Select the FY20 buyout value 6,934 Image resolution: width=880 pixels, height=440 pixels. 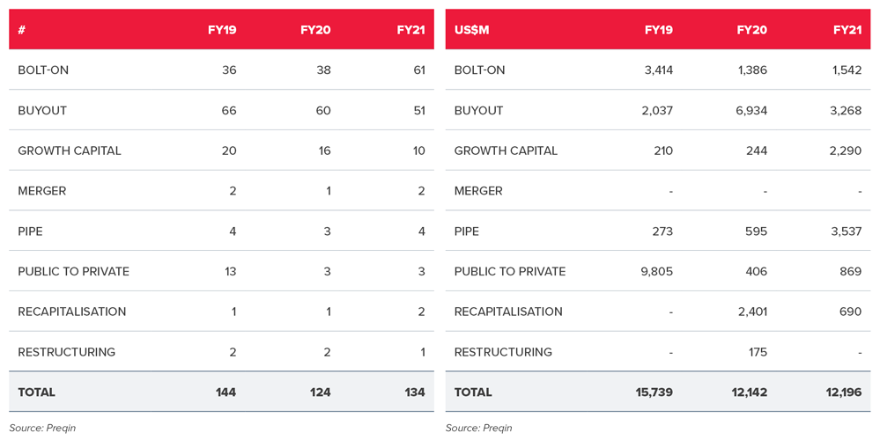point(748,111)
